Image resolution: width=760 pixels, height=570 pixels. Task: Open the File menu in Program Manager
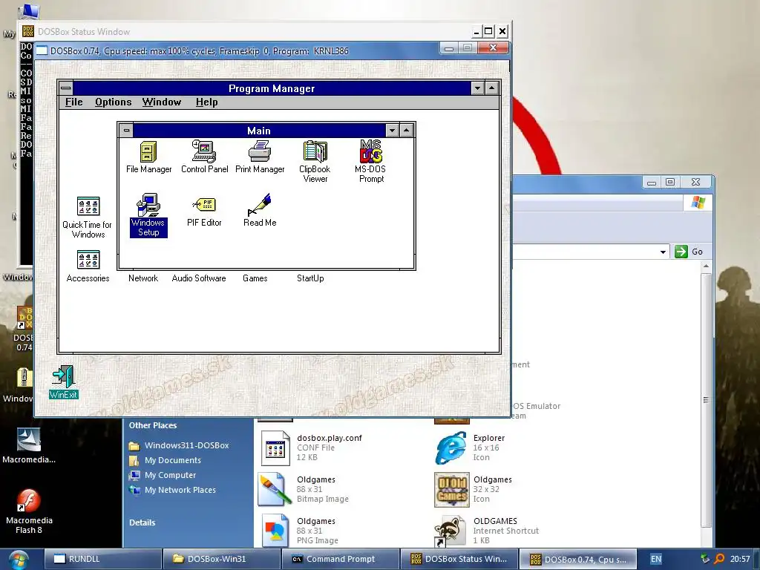(74, 102)
